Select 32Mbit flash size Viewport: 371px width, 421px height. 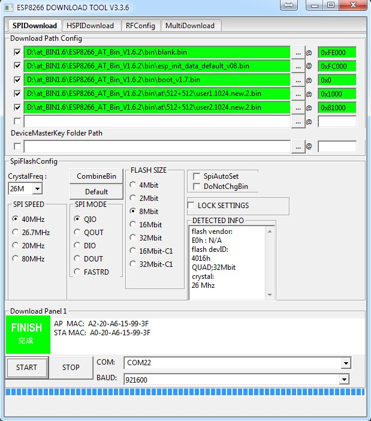pos(133,237)
